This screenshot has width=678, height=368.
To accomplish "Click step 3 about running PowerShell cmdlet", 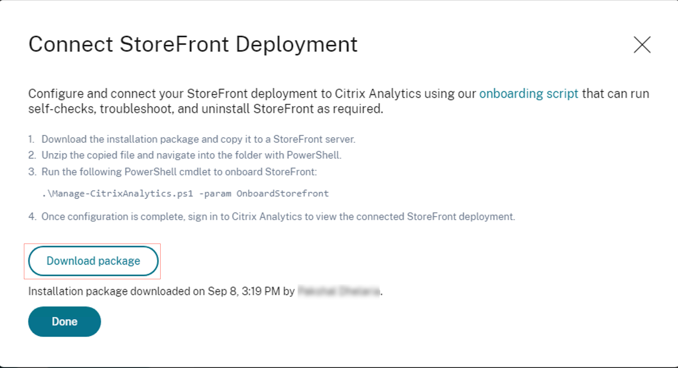I will coord(179,172).
